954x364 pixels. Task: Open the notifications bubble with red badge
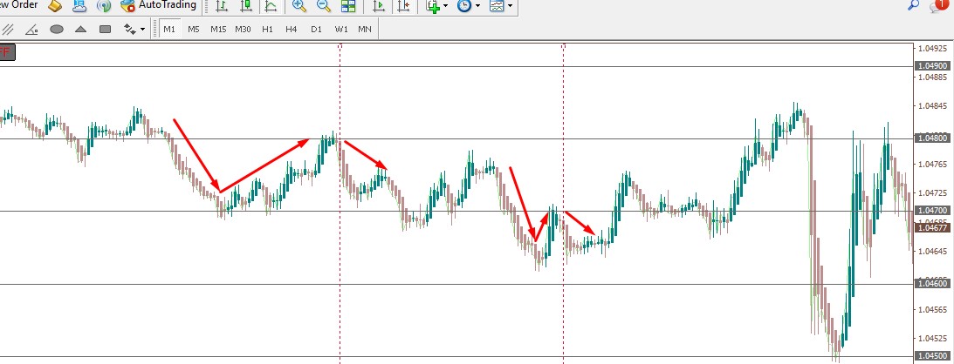click(x=939, y=5)
